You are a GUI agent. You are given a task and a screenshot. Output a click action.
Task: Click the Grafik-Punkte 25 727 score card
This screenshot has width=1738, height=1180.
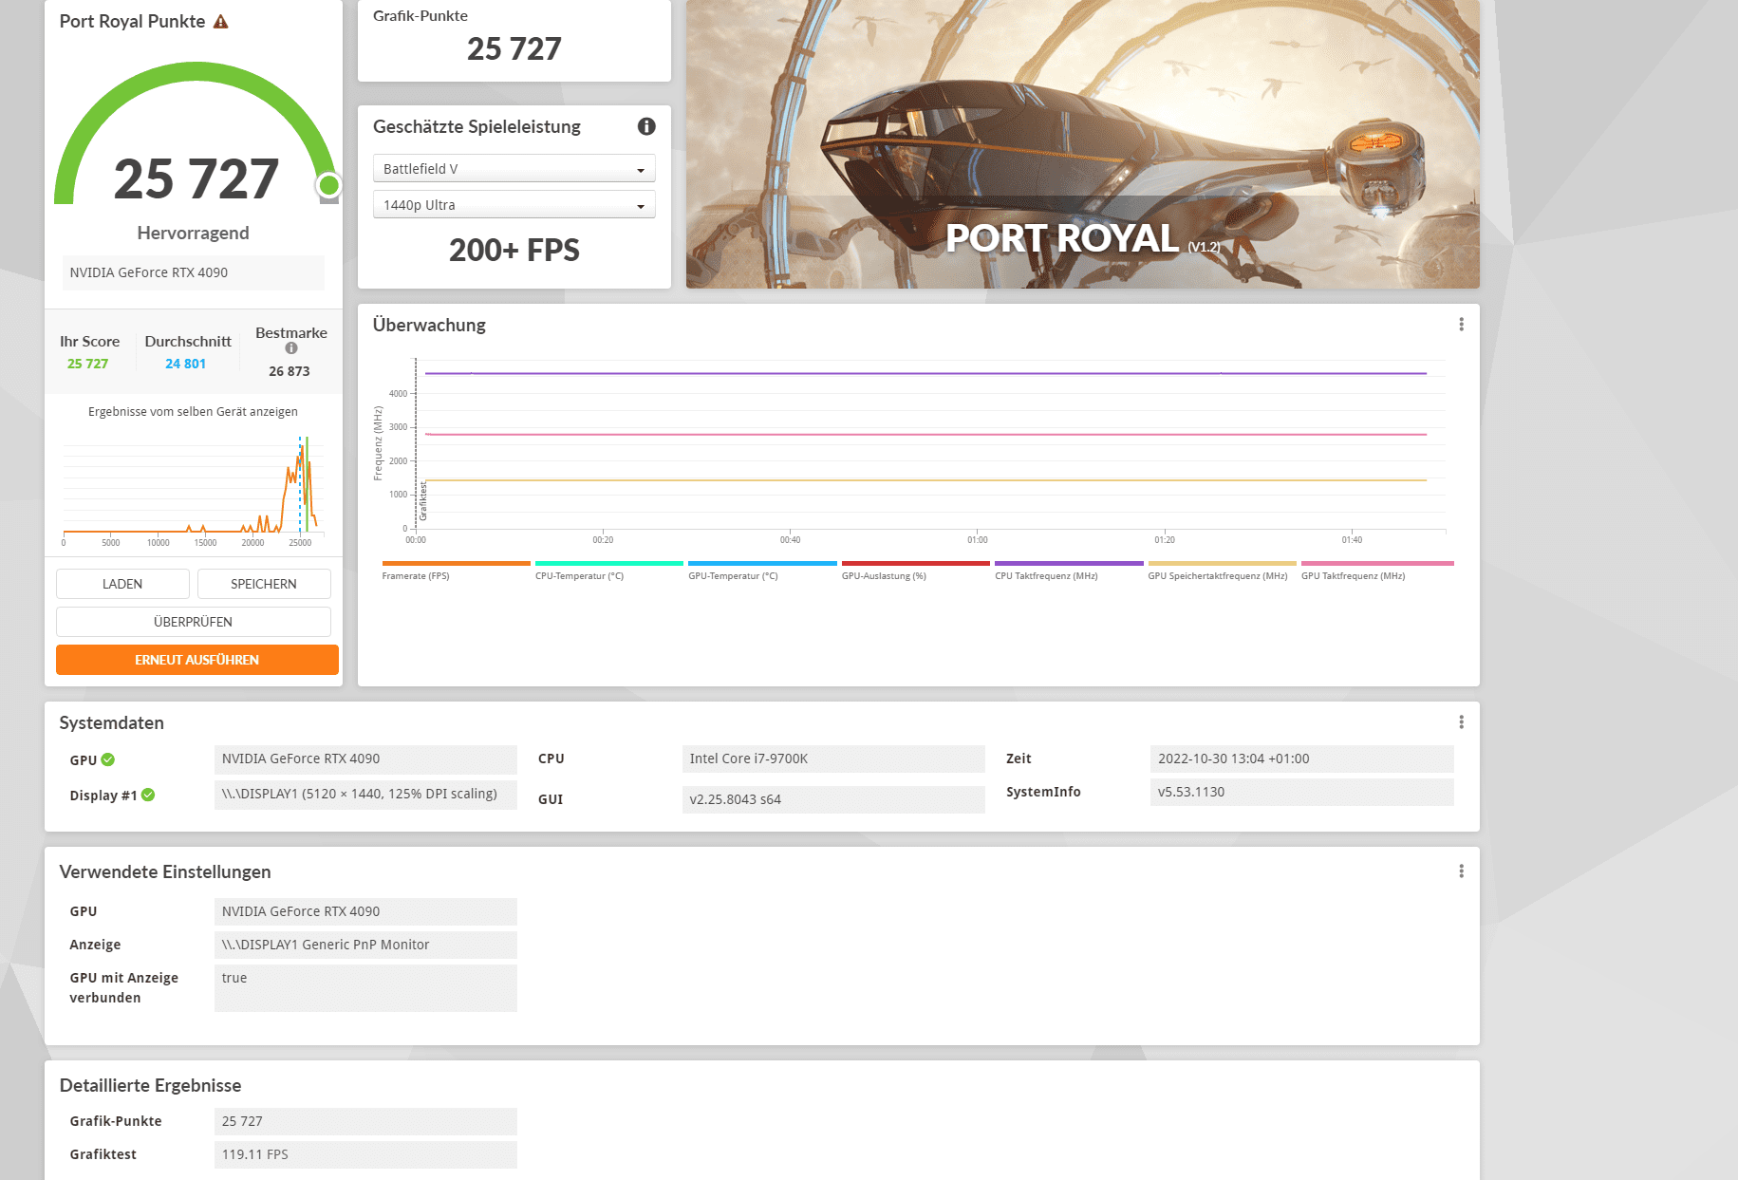(514, 40)
